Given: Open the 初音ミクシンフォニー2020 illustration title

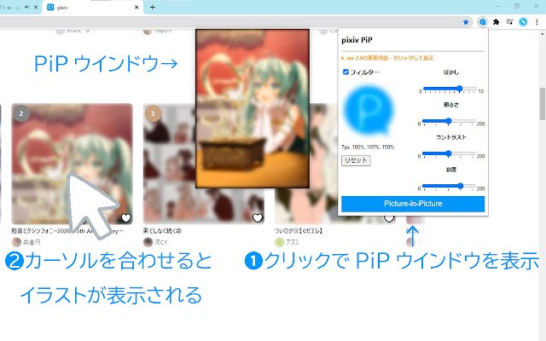Looking at the screenshot, I should [67, 231].
